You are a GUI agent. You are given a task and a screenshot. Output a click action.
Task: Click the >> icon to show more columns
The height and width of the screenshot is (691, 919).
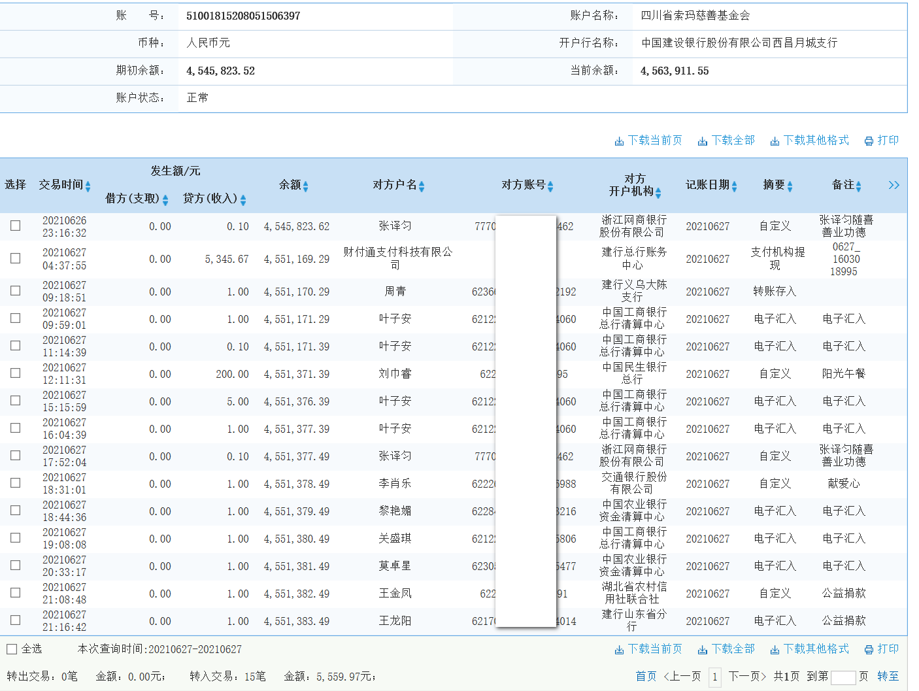pyautogui.click(x=894, y=185)
